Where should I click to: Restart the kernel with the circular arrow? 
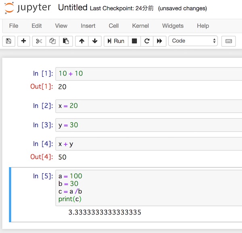pyautogui.click(x=147, y=41)
